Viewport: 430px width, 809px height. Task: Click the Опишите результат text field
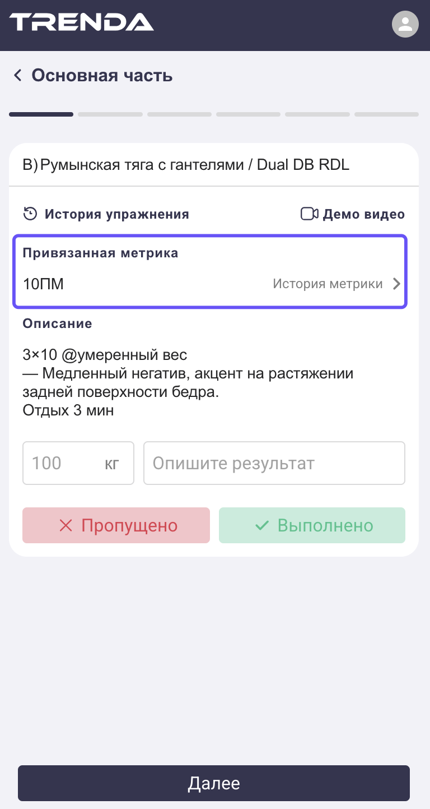(x=274, y=463)
